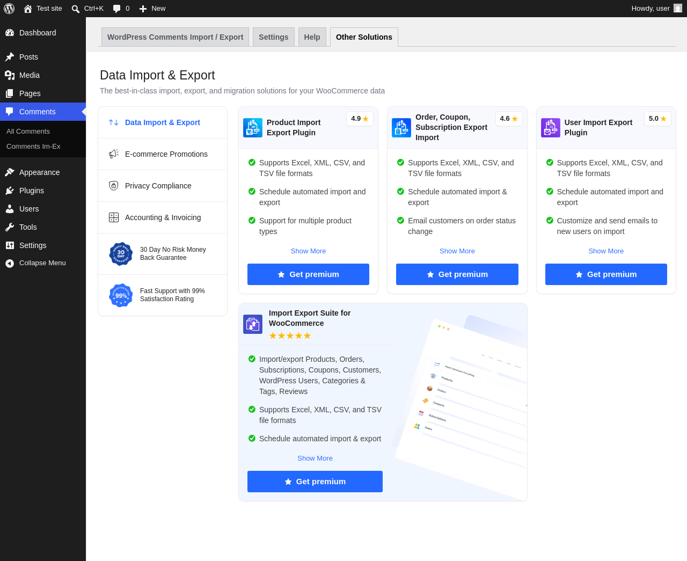The image size is (687, 561).
Task: Expand Show More for Product Import Export
Action: (x=308, y=251)
